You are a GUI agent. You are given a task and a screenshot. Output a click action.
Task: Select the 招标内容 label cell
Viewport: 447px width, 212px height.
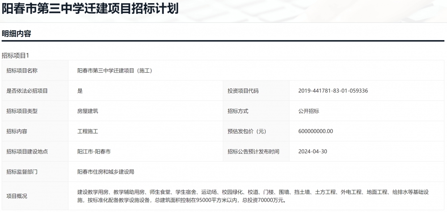(35, 131)
